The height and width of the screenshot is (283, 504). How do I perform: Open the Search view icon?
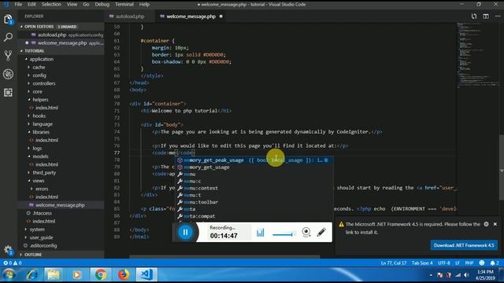[x=8, y=37]
